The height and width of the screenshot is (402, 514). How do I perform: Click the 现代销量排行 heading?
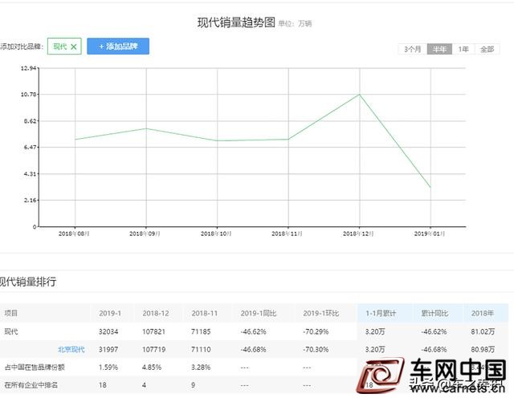pyautogui.click(x=28, y=282)
